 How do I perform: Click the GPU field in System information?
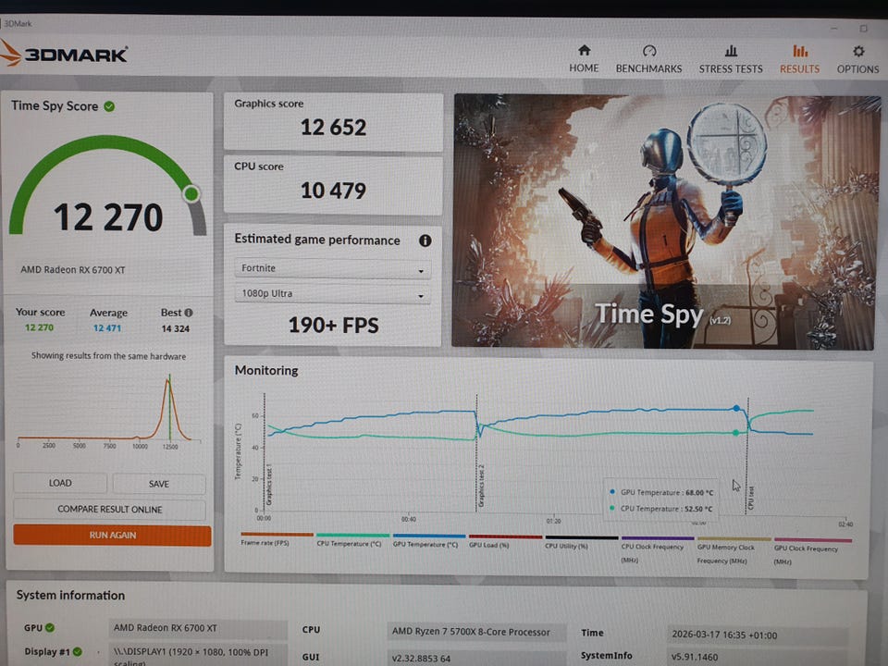pos(198,628)
